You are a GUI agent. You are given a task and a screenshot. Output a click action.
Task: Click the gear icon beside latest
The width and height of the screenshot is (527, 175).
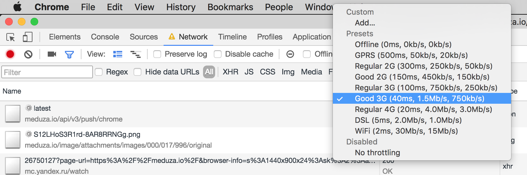pyautogui.click(x=29, y=108)
